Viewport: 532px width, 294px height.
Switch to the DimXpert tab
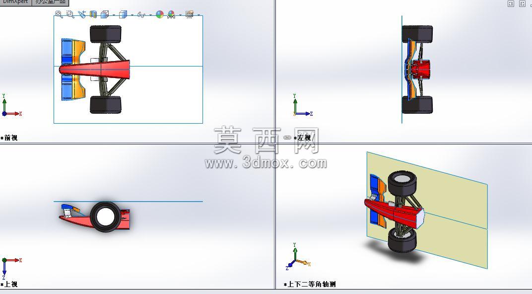[x=15, y=2]
